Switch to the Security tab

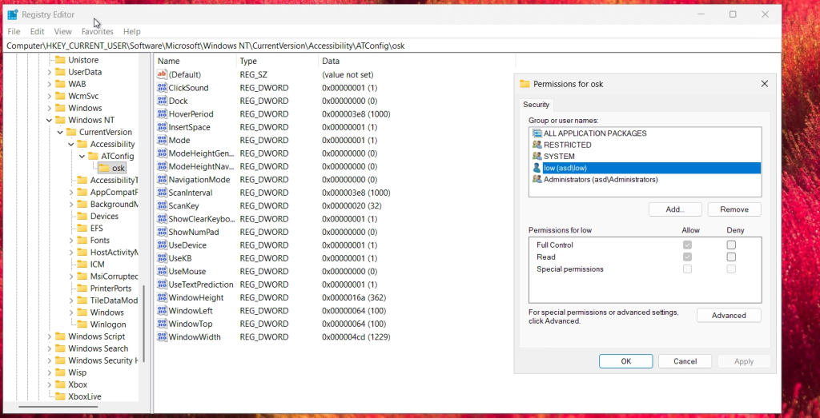coord(536,105)
